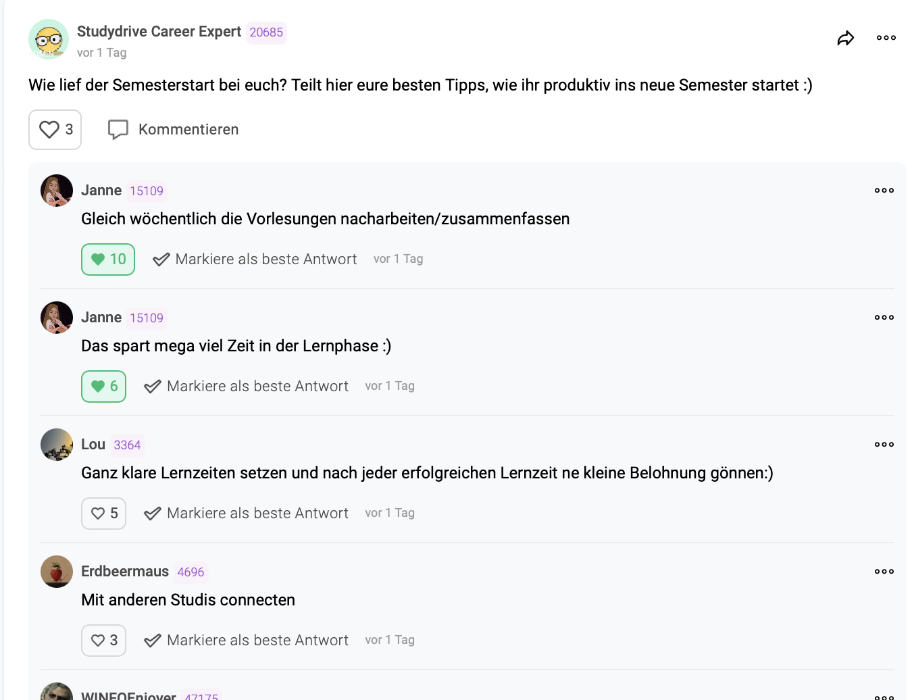Click the share icon on the post

coord(846,39)
